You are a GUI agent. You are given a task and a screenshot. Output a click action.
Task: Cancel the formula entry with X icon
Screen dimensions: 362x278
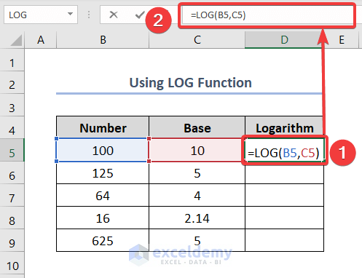(x=114, y=15)
